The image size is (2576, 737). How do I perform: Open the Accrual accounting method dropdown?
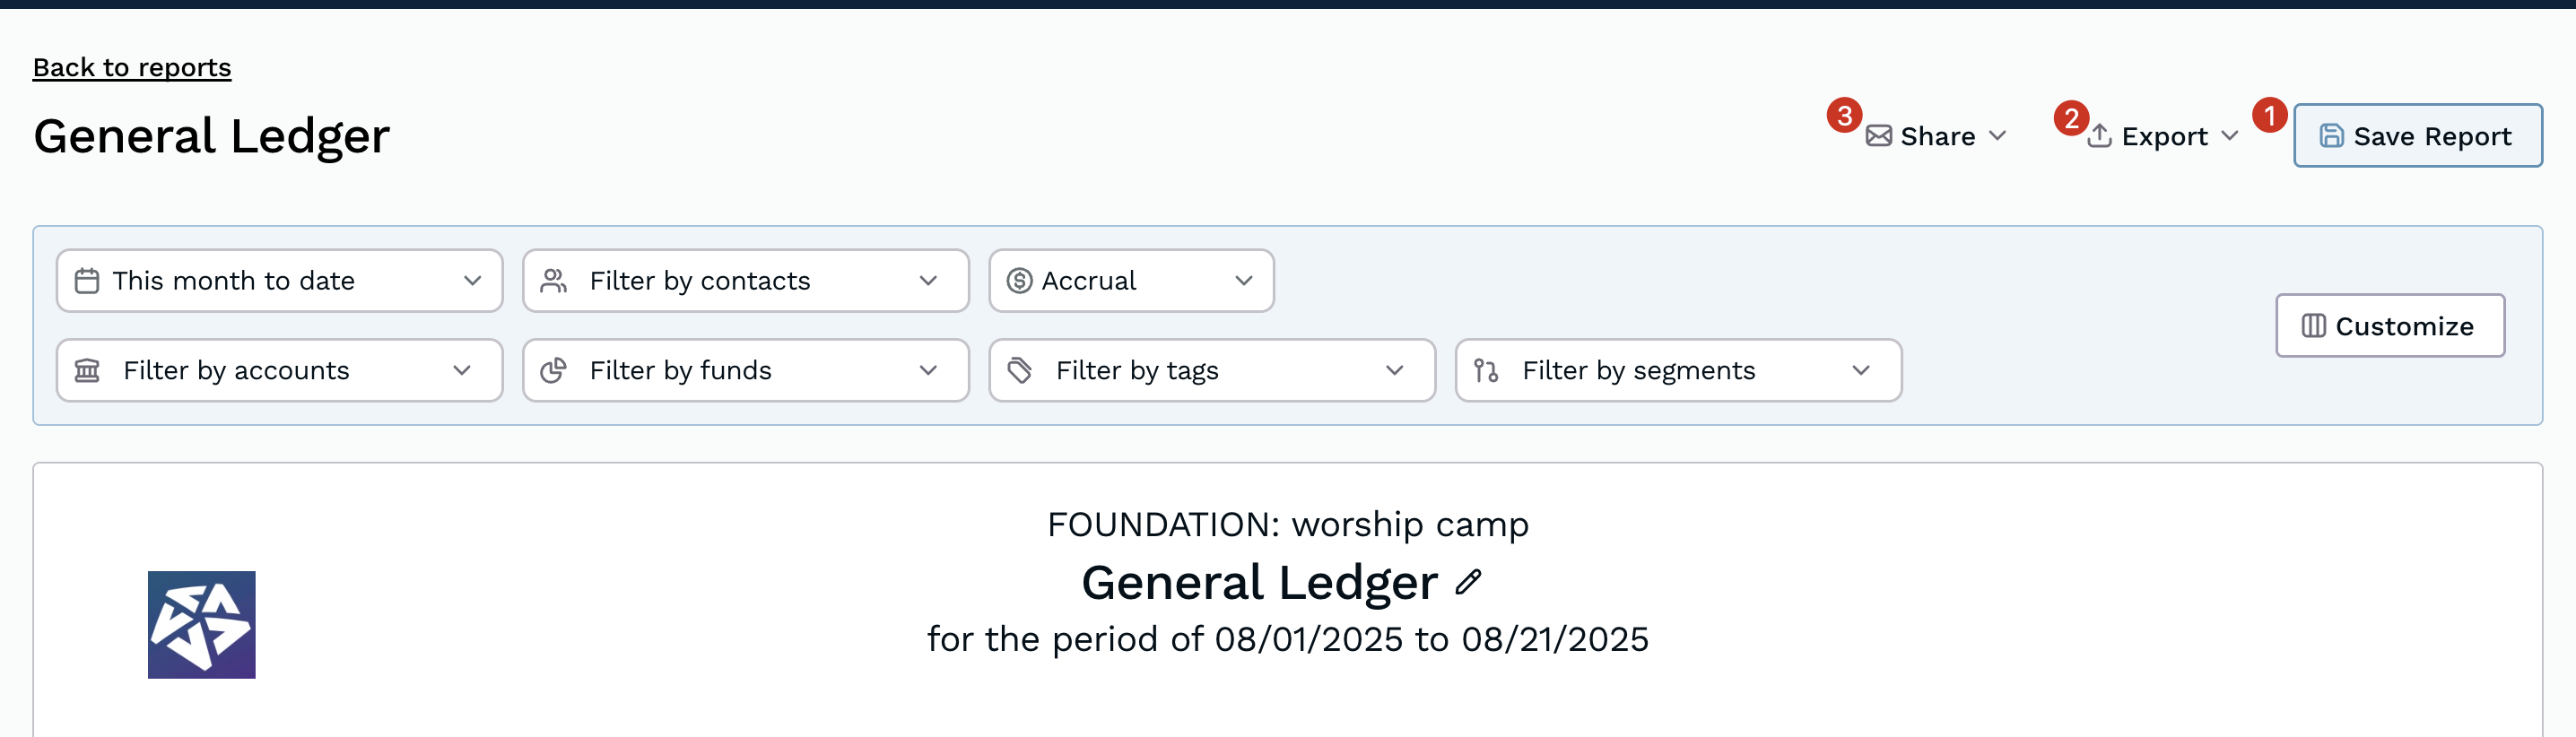[x=1131, y=281]
